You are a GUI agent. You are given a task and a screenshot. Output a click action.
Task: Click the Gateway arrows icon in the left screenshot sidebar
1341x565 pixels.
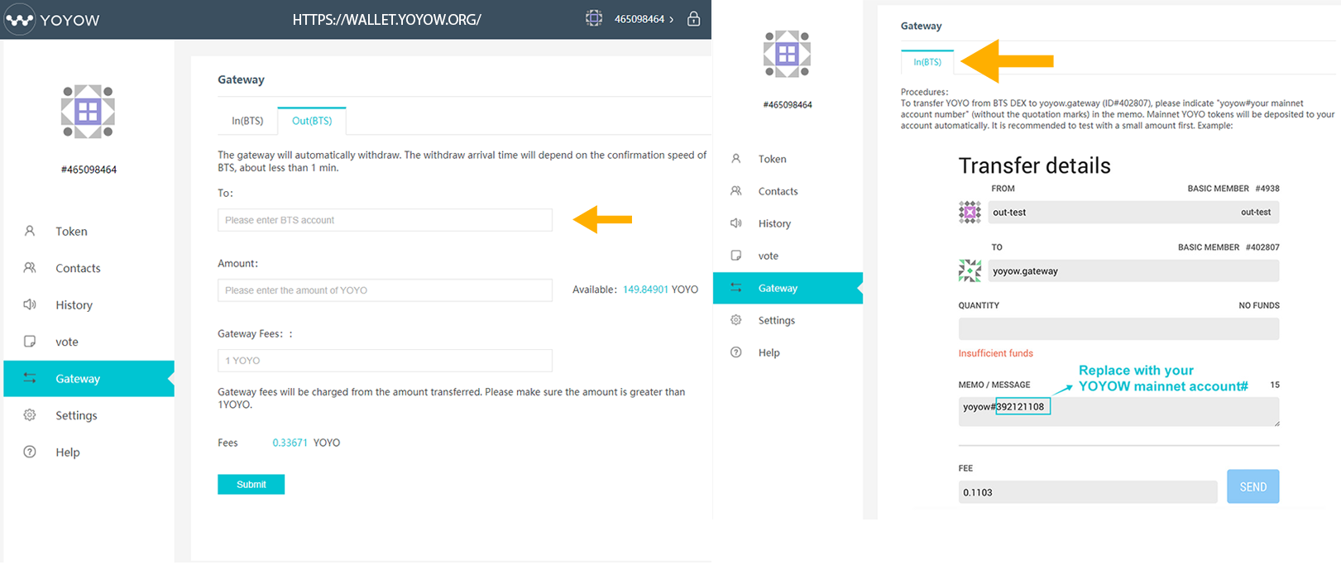coord(30,378)
